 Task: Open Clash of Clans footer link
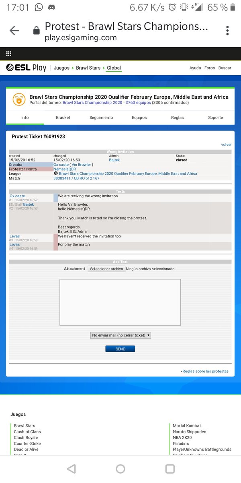point(27,431)
